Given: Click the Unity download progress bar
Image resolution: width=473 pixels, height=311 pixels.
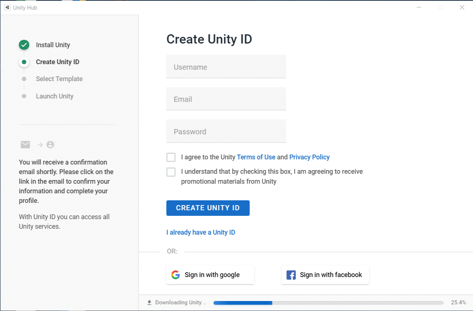Looking at the screenshot, I should point(328,303).
